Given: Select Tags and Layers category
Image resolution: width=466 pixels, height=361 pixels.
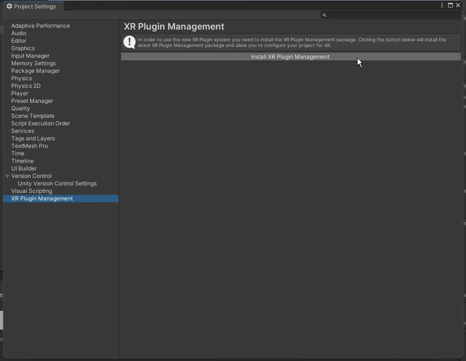Looking at the screenshot, I should pyautogui.click(x=33, y=138).
